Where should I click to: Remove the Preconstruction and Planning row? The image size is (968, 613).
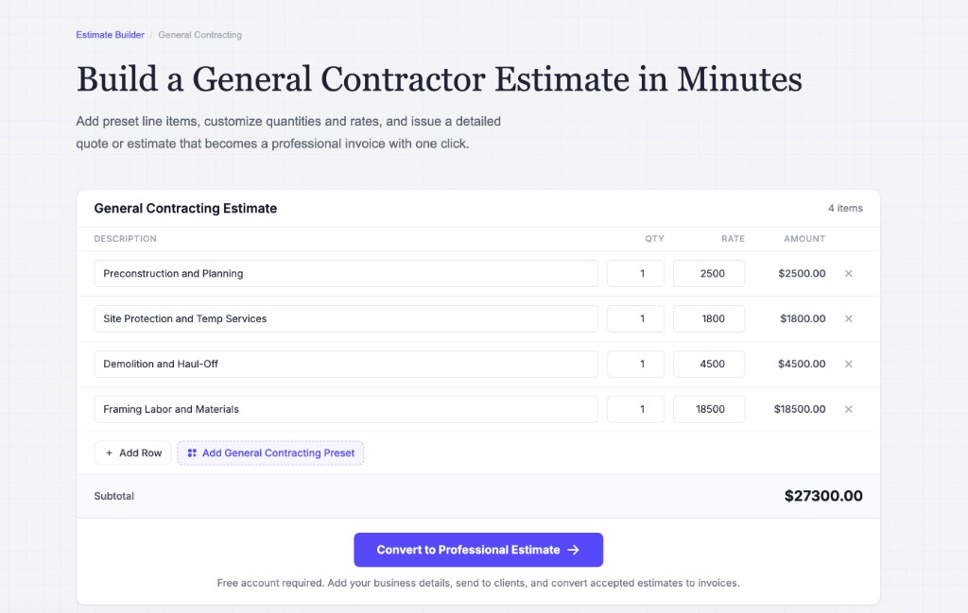pyautogui.click(x=848, y=273)
